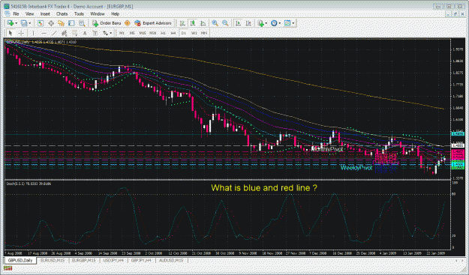Viewport: 469px width, 275px height.
Task: Open the Navigator panel icon
Action: pyautogui.click(x=61, y=23)
